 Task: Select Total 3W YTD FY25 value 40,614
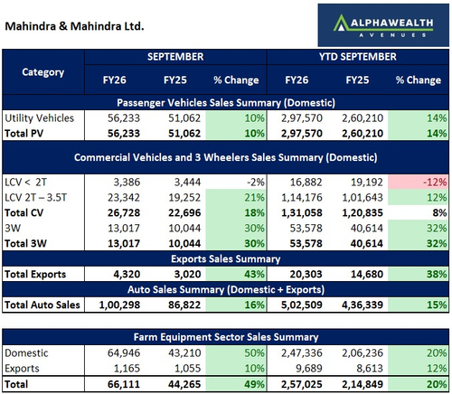click(x=367, y=244)
